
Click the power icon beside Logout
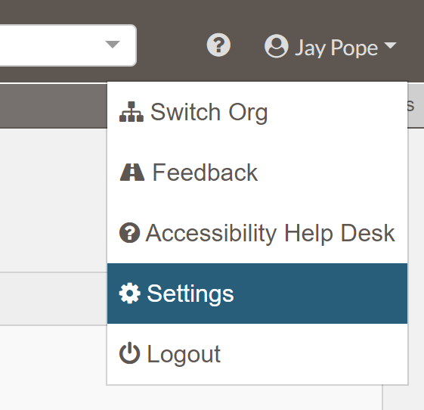click(x=129, y=353)
